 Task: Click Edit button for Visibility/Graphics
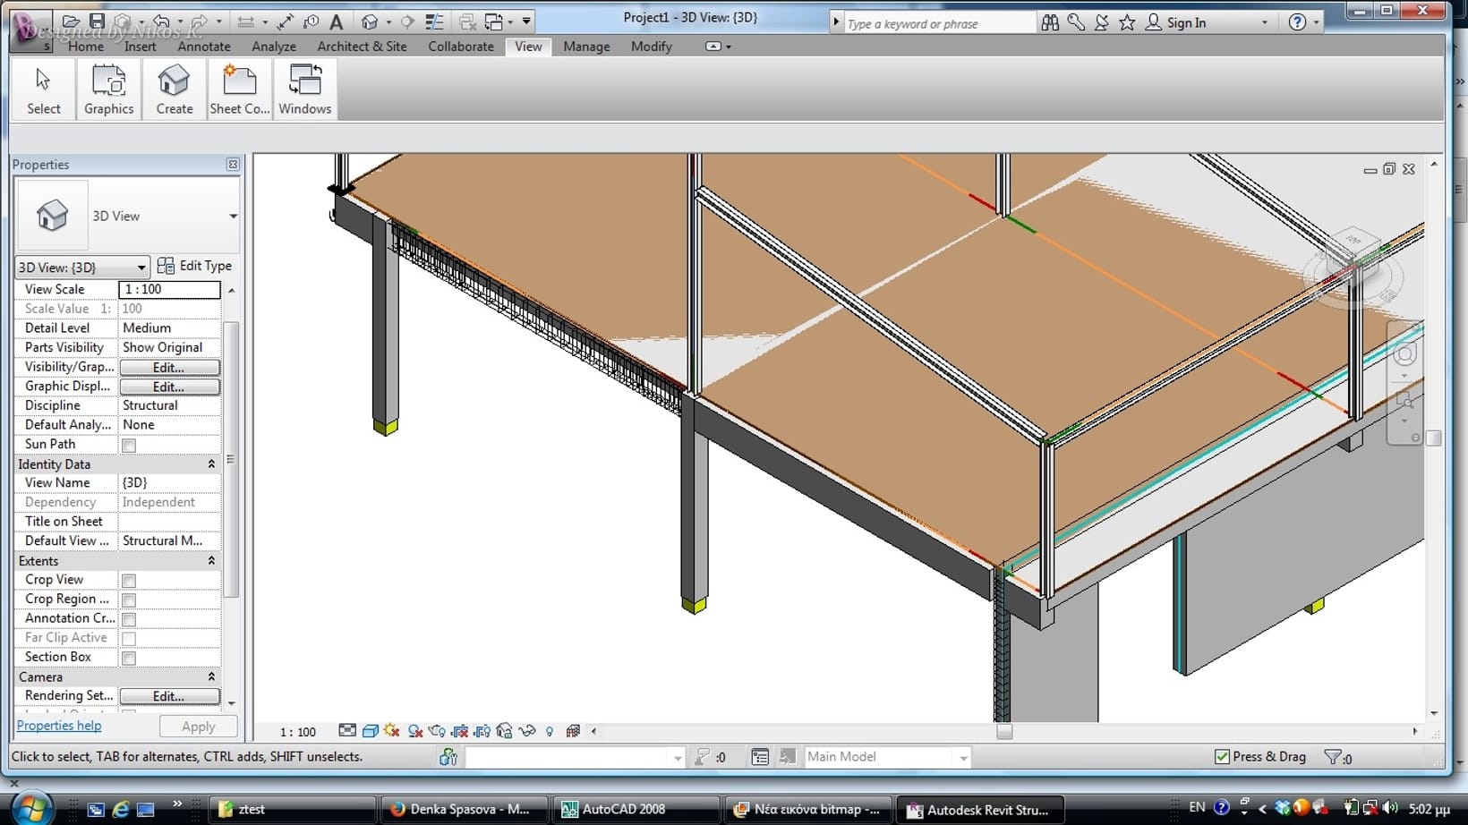point(169,368)
